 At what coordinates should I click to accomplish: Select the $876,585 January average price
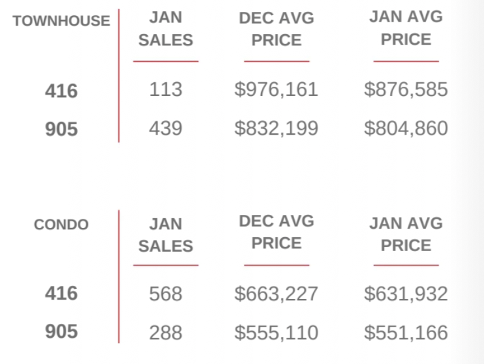[x=406, y=89]
